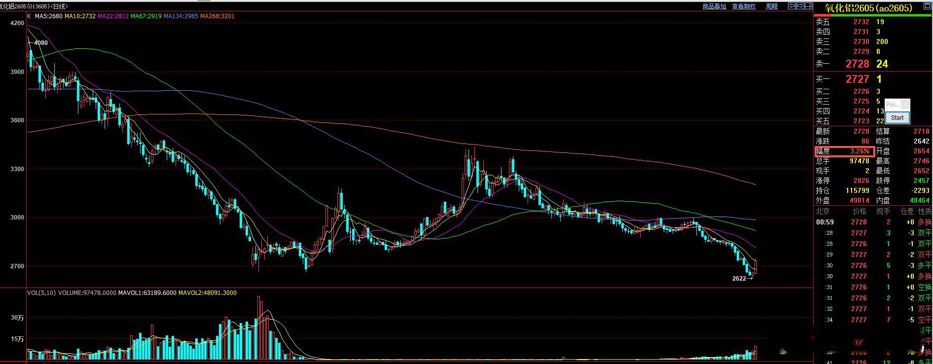Click the right arrow chart navigation icon
Viewport: 933px width, 364px height.
(x=800, y=6)
